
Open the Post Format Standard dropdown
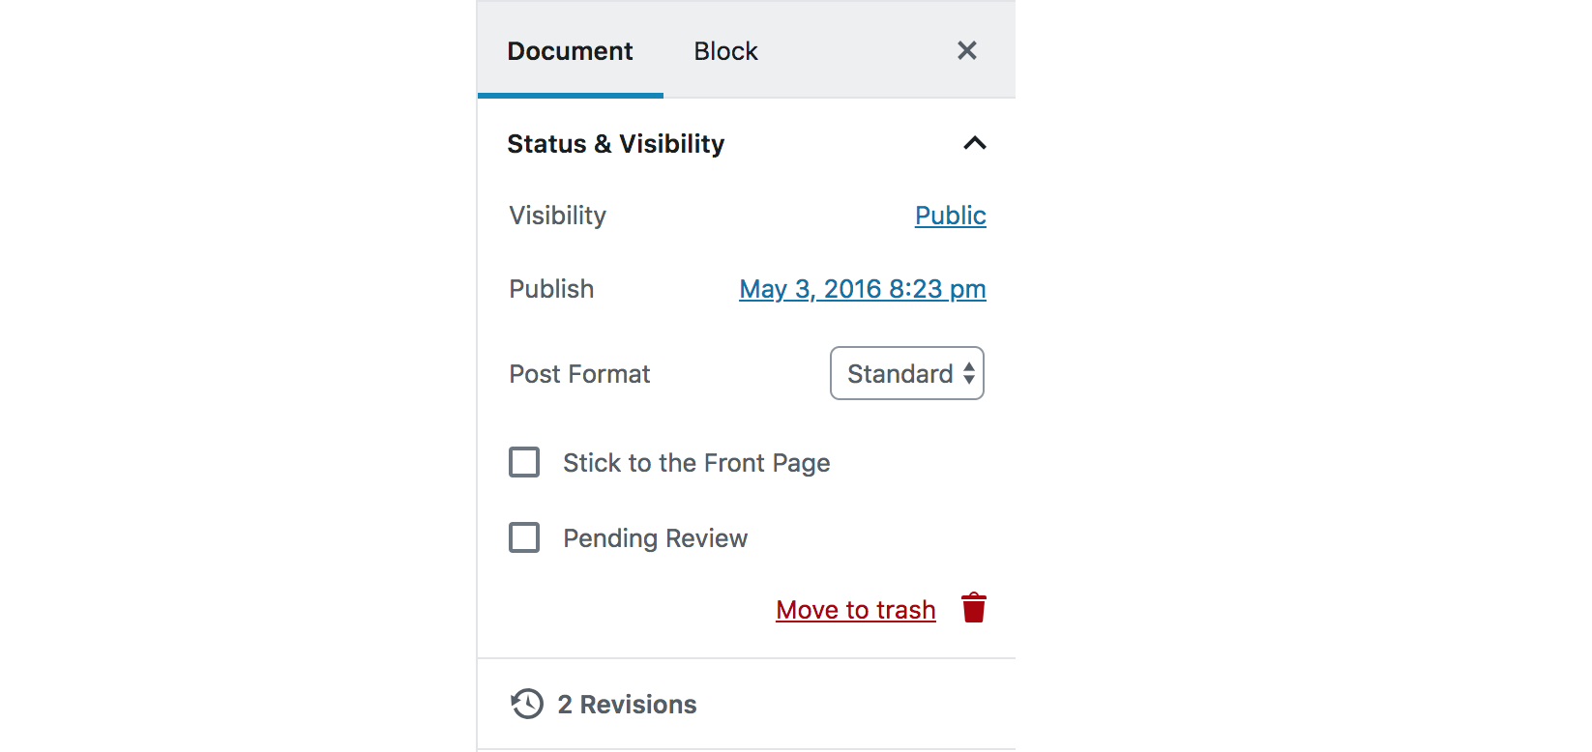[907, 373]
